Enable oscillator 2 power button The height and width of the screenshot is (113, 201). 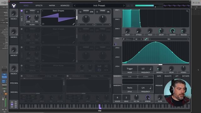22,29
